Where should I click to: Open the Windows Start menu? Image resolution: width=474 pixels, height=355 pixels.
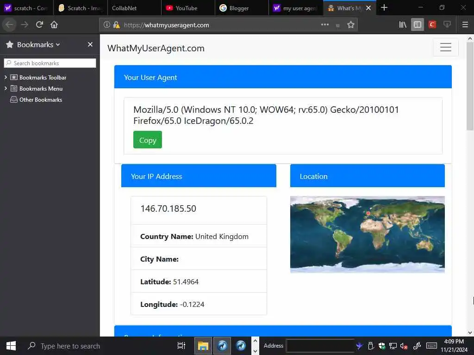(x=11, y=346)
